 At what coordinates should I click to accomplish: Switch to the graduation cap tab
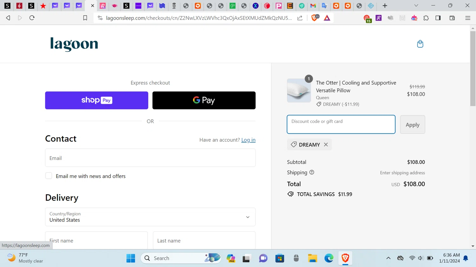(115, 6)
